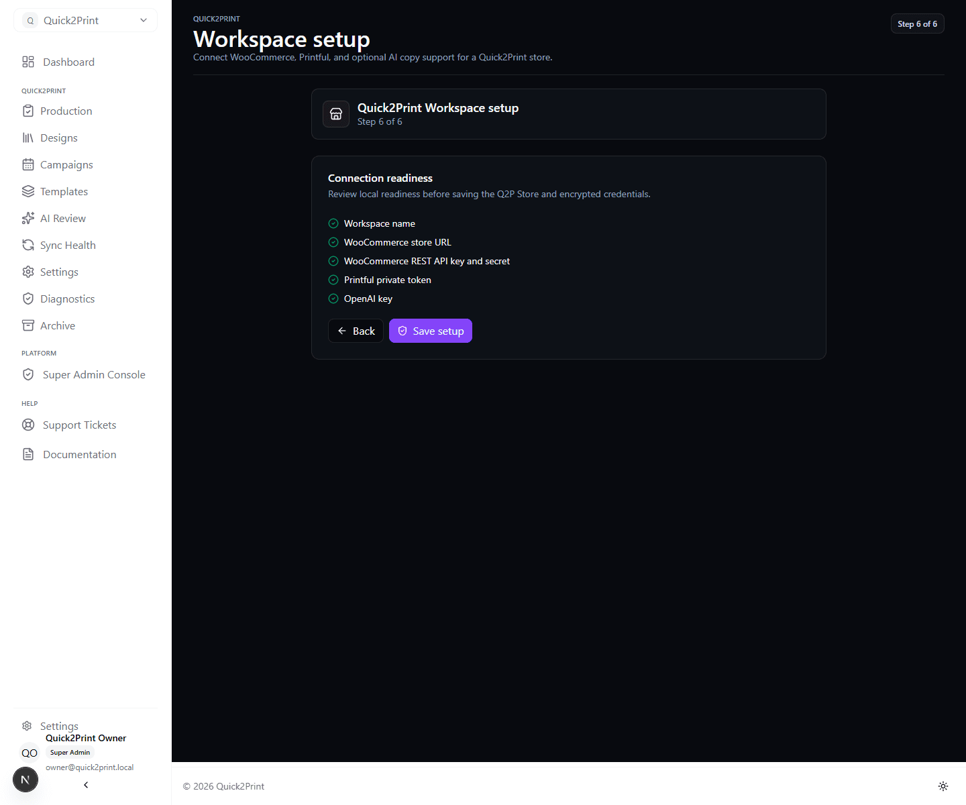Click the Campaigns calendar icon
The height and width of the screenshot is (805, 966).
(x=28, y=164)
